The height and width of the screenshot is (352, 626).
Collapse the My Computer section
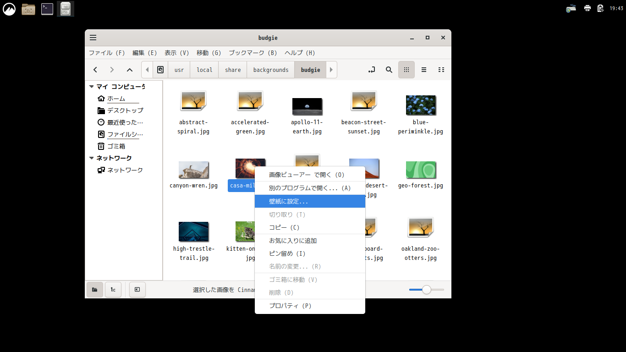click(92, 87)
